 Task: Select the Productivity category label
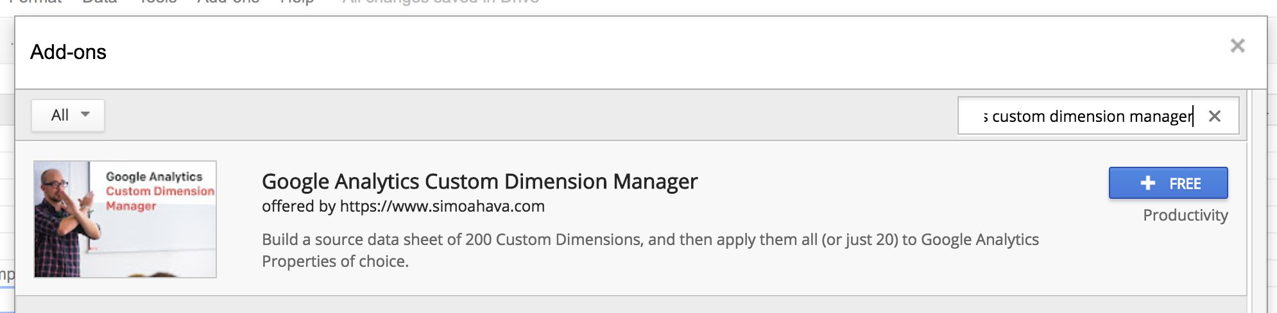1185,216
